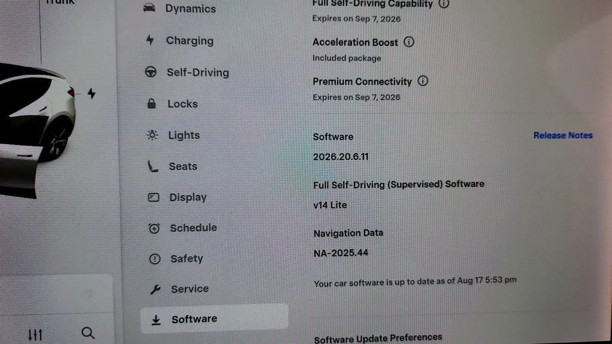The height and width of the screenshot is (344, 612).
Task: Tap the Display screen icon
Action: 154,197
